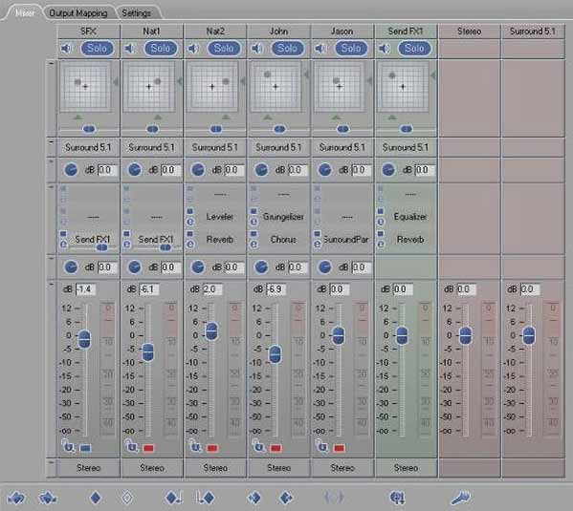Solo the Nat1 track
Screen dimensions: 573x511
pos(161,48)
